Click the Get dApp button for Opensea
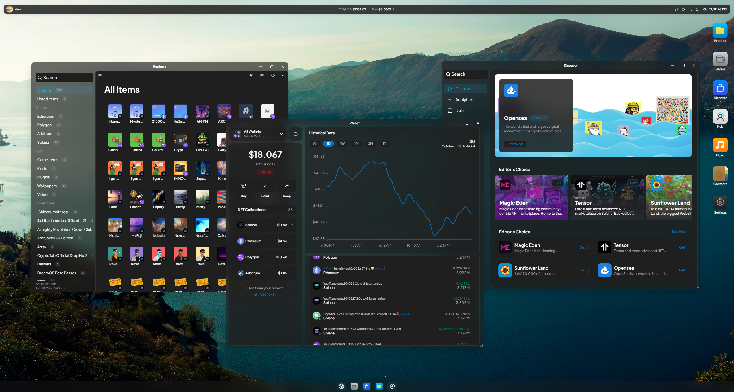 click(x=515, y=144)
